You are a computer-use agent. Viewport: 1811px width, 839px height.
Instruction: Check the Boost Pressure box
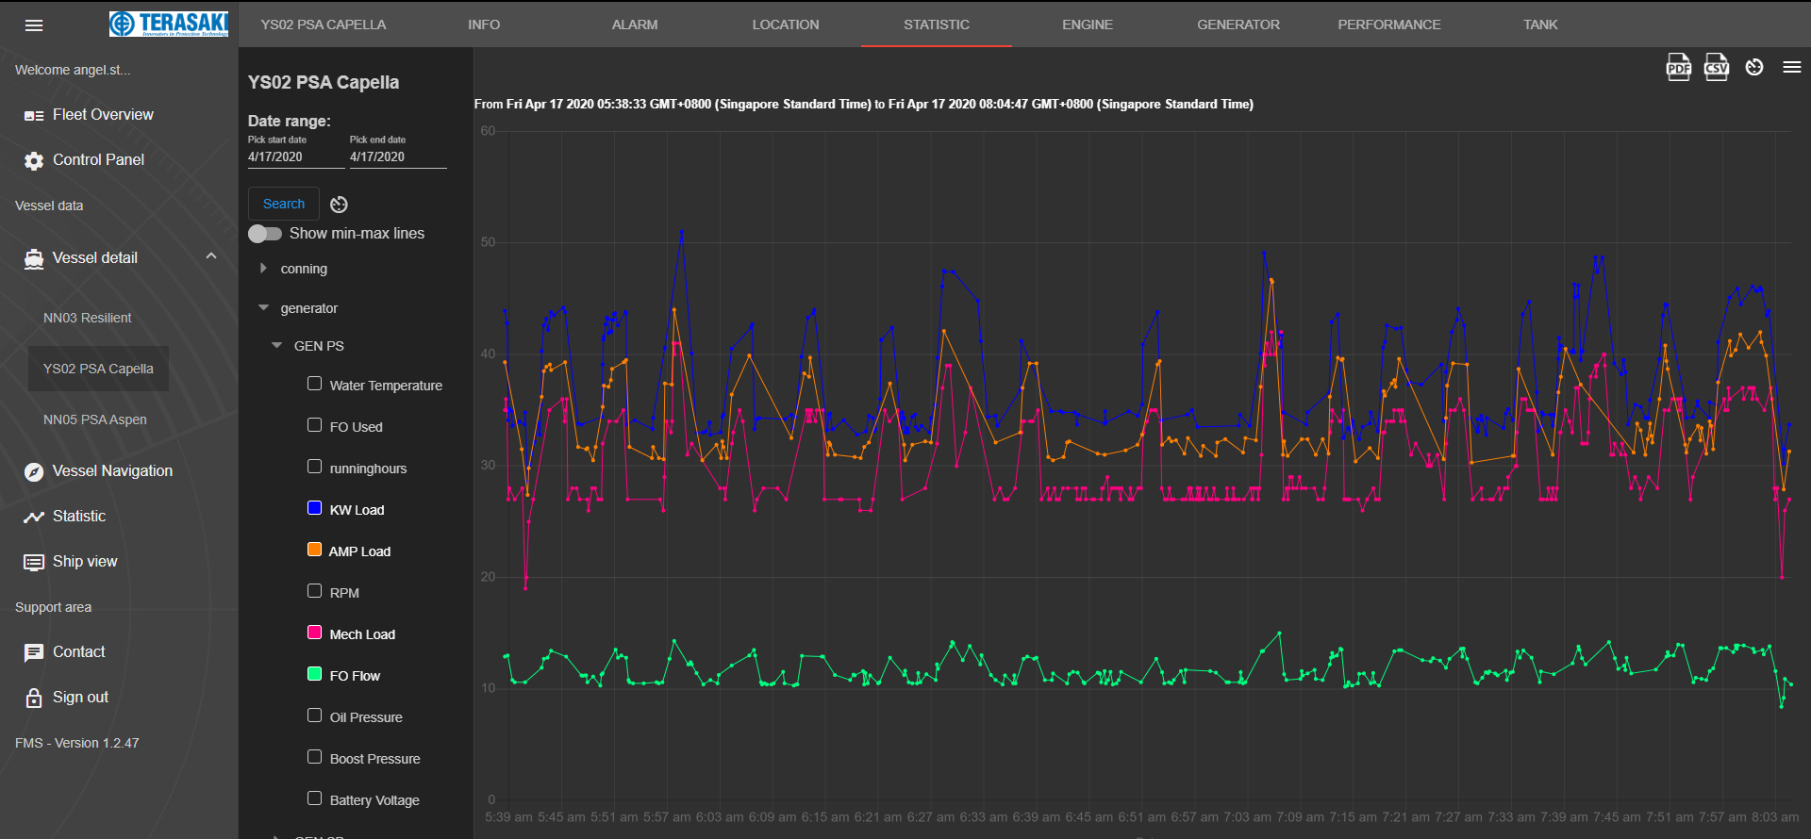pyautogui.click(x=315, y=757)
